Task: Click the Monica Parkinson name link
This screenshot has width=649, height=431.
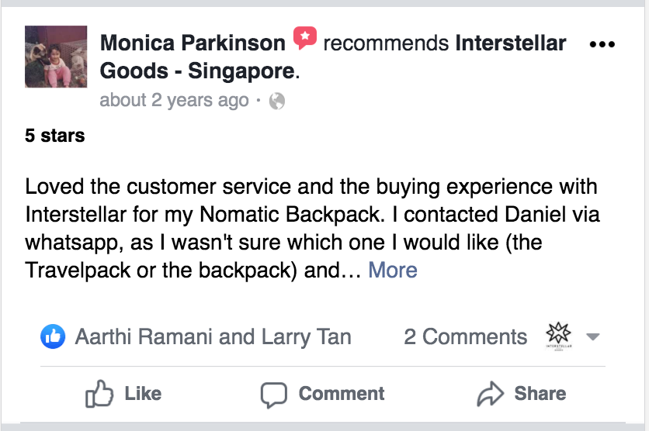Action: click(x=193, y=43)
